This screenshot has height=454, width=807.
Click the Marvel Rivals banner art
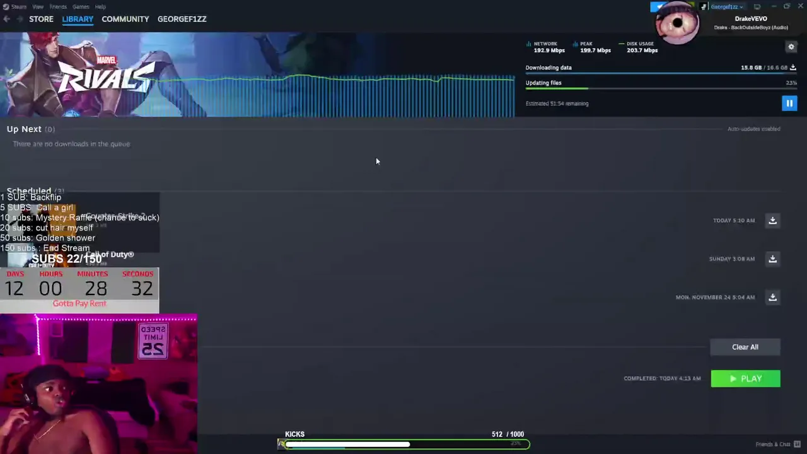click(x=257, y=74)
